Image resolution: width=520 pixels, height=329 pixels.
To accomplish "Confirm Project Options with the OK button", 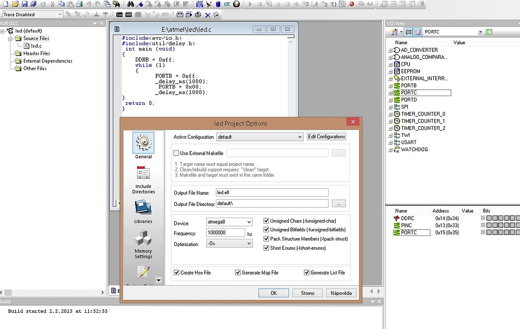I will click(273, 292).
